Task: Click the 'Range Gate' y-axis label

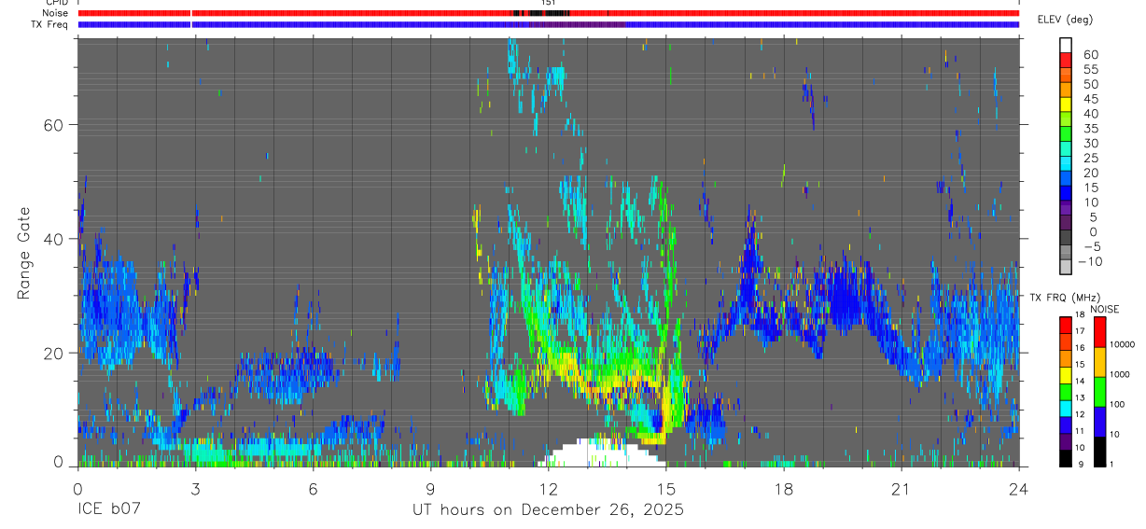Action: coord(23,254)
